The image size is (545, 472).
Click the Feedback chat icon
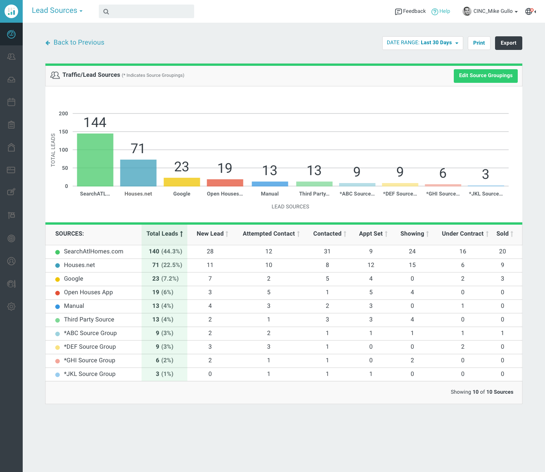click(x=398, y=12)
